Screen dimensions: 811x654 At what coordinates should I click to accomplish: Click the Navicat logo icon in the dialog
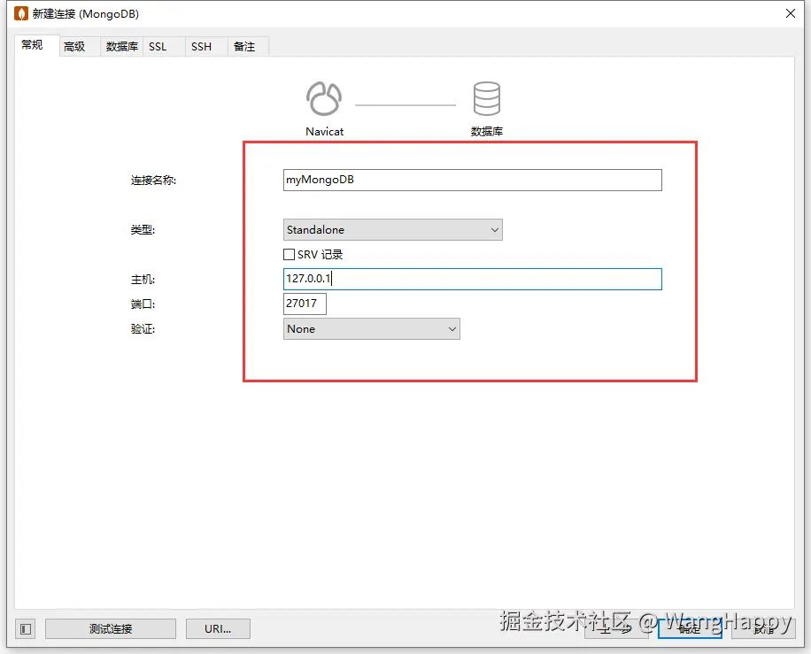tap(324, 98)
